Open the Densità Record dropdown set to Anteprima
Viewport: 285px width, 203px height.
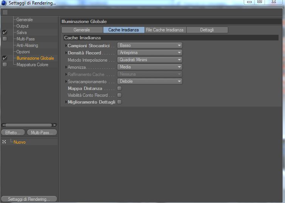(x=150, y=53)
